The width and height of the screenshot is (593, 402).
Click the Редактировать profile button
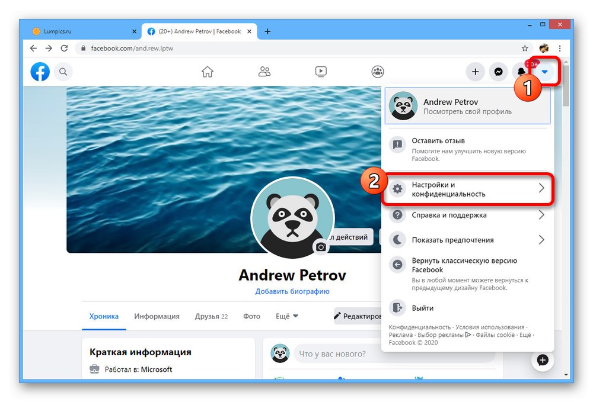click(x=358, y=316)
